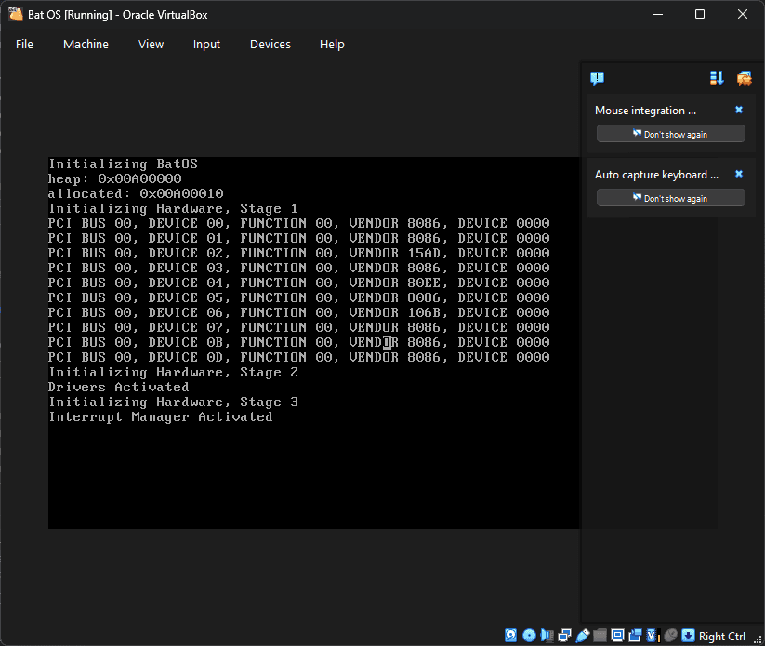
Task: Click the USB devices status icon
Action: [583, 636]
